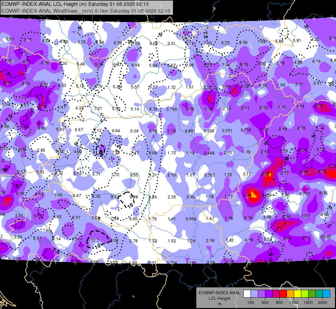Screen dimensions: 336x309
Task: Click the magenta legend swatch
Action: pos(276,294)
